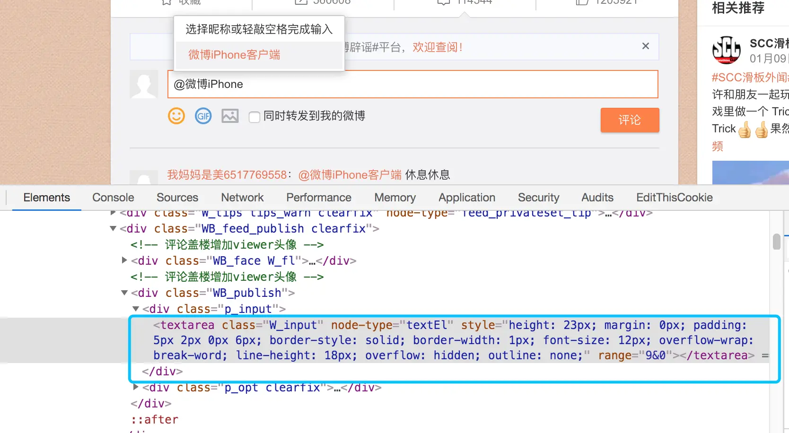The width and height of the screenshot is (789, 433).
Task: Expand the W_tips tips_warn div node
Action: (x=113, y=213)
